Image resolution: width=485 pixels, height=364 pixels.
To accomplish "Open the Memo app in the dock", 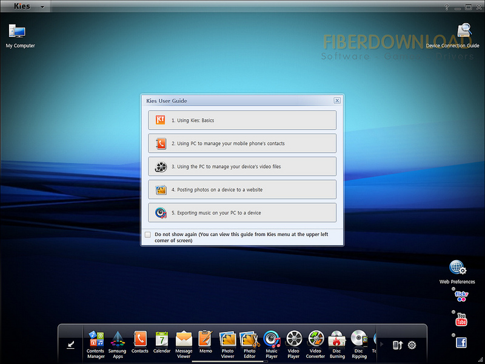I will pos(206,342).
